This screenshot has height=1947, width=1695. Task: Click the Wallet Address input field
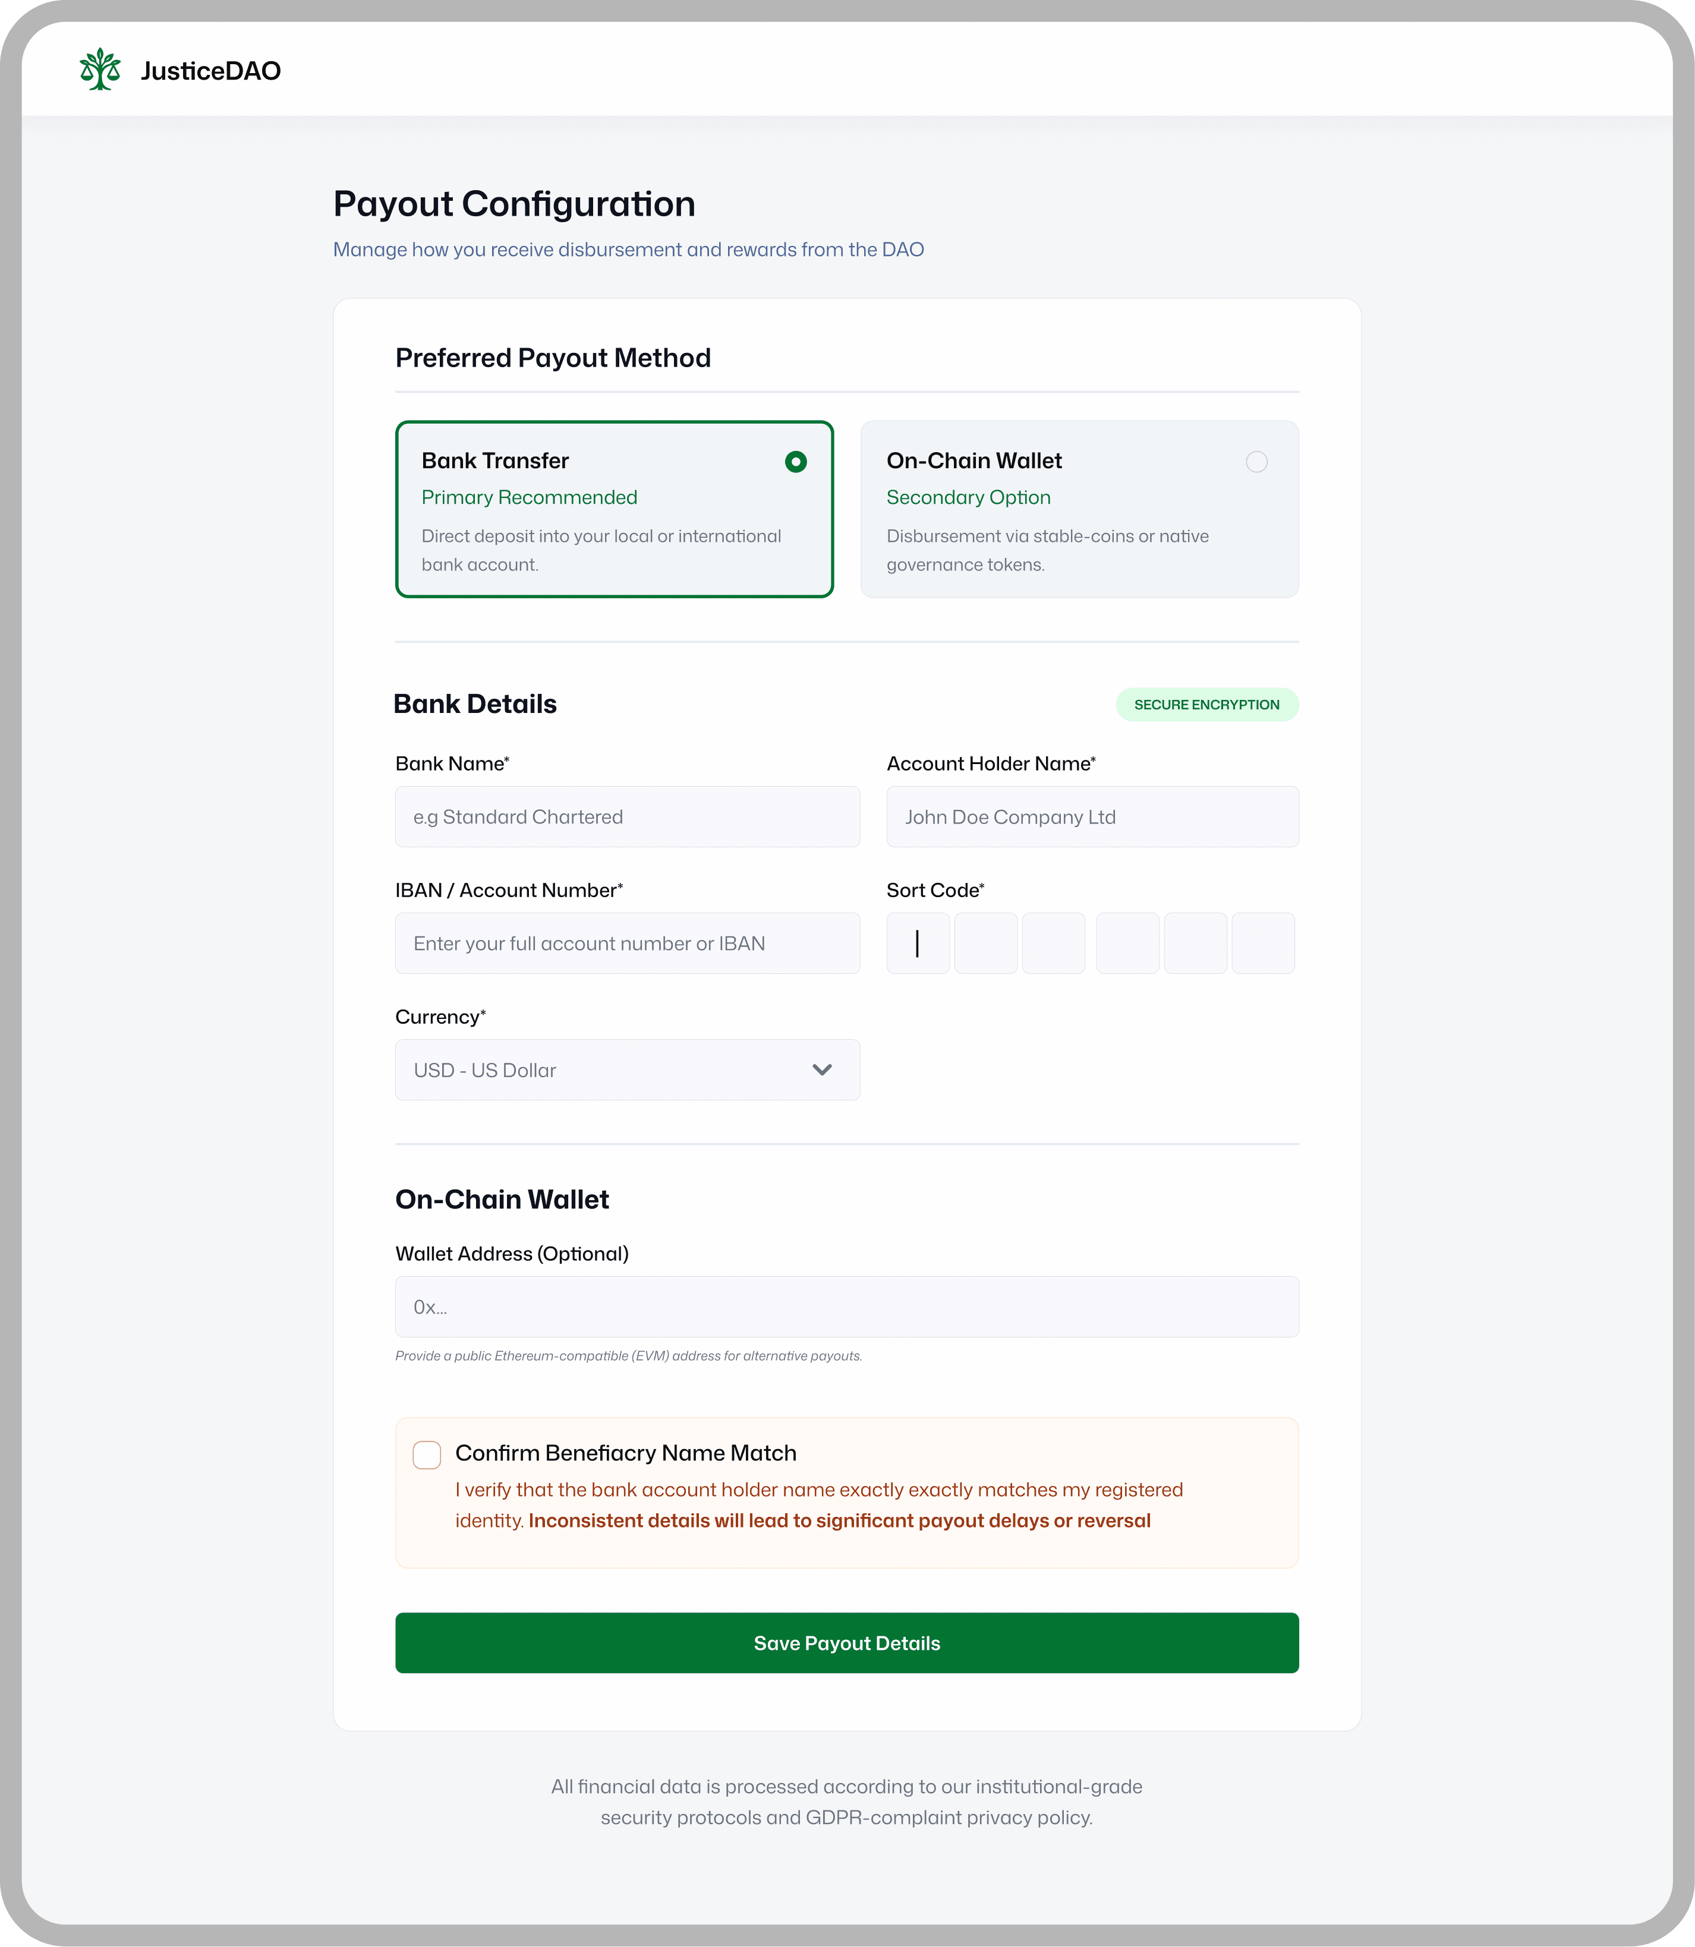[x=846, y=1307]
